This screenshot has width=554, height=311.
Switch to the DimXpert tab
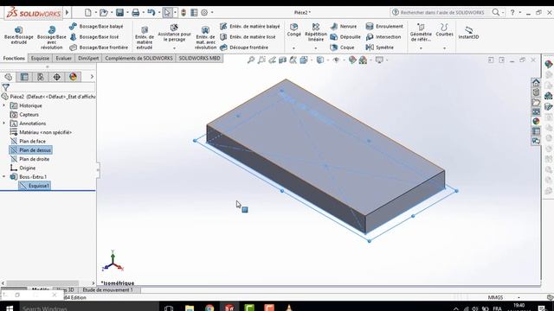(x=88, y=58)
